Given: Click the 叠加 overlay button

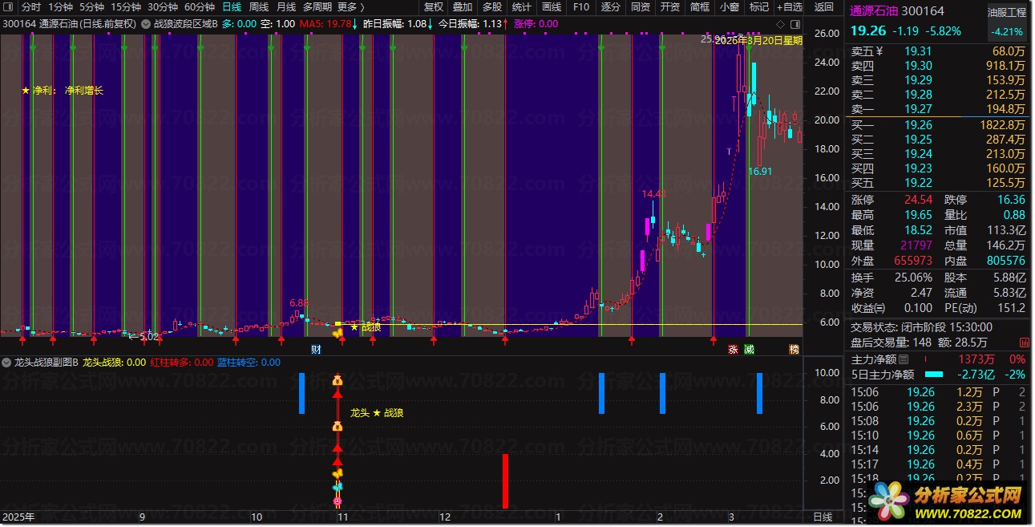Looking at the screenshot, I should coord(463,7).
